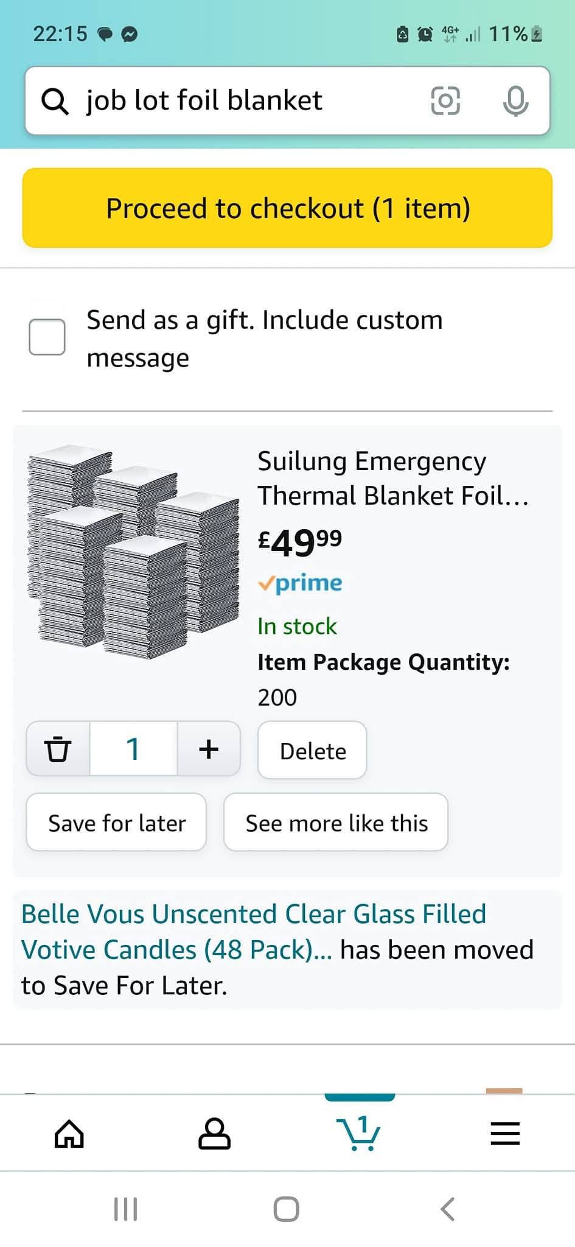Open Belle Vous Votive Candles link
Viewport: 575px width, 1247px height.
[x=254, y=932]
